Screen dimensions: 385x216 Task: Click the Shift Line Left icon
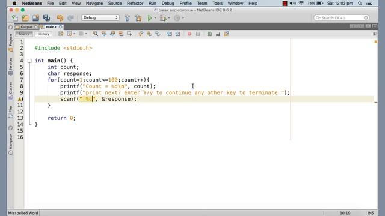170,34
